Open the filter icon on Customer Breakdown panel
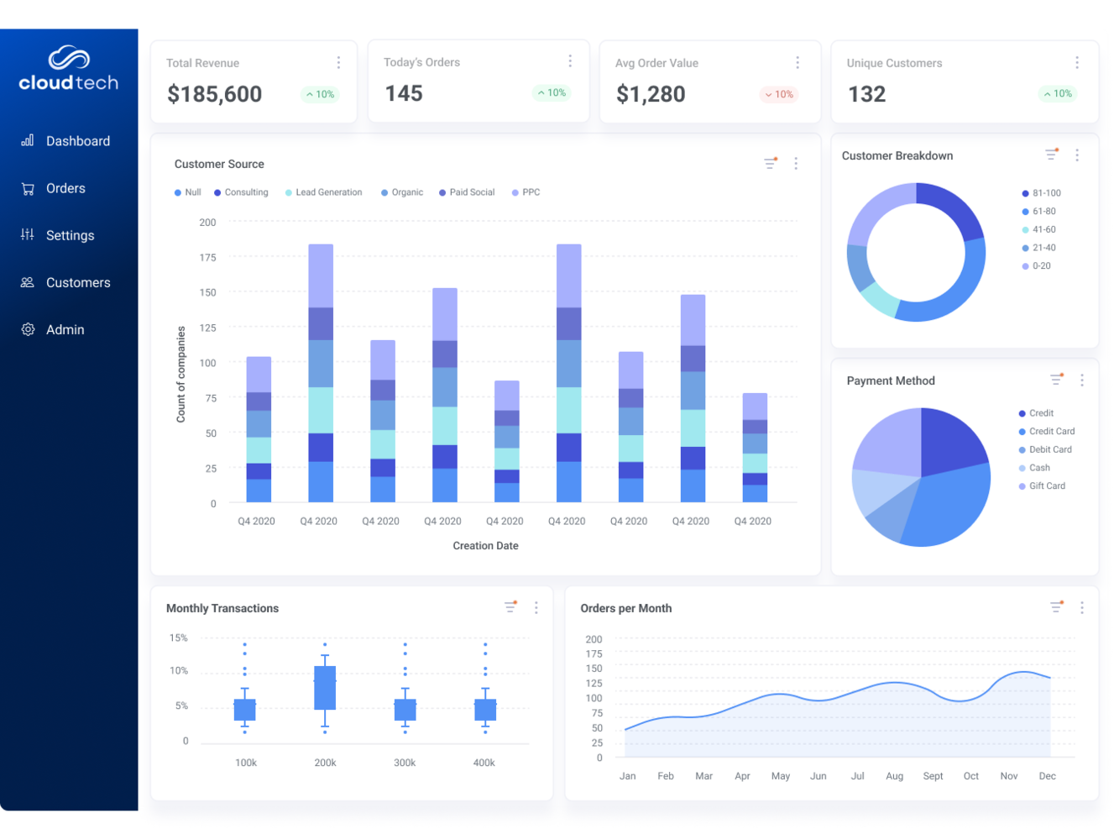This screenshot has height=829, width=1114. click(1051, 155)
